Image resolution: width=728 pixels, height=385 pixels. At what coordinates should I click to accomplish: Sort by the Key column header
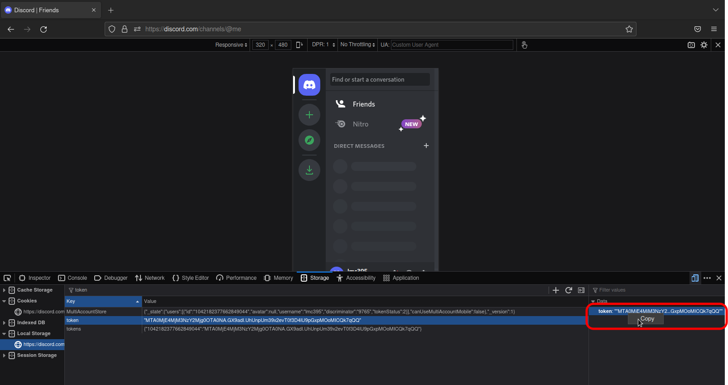point(103,302)
